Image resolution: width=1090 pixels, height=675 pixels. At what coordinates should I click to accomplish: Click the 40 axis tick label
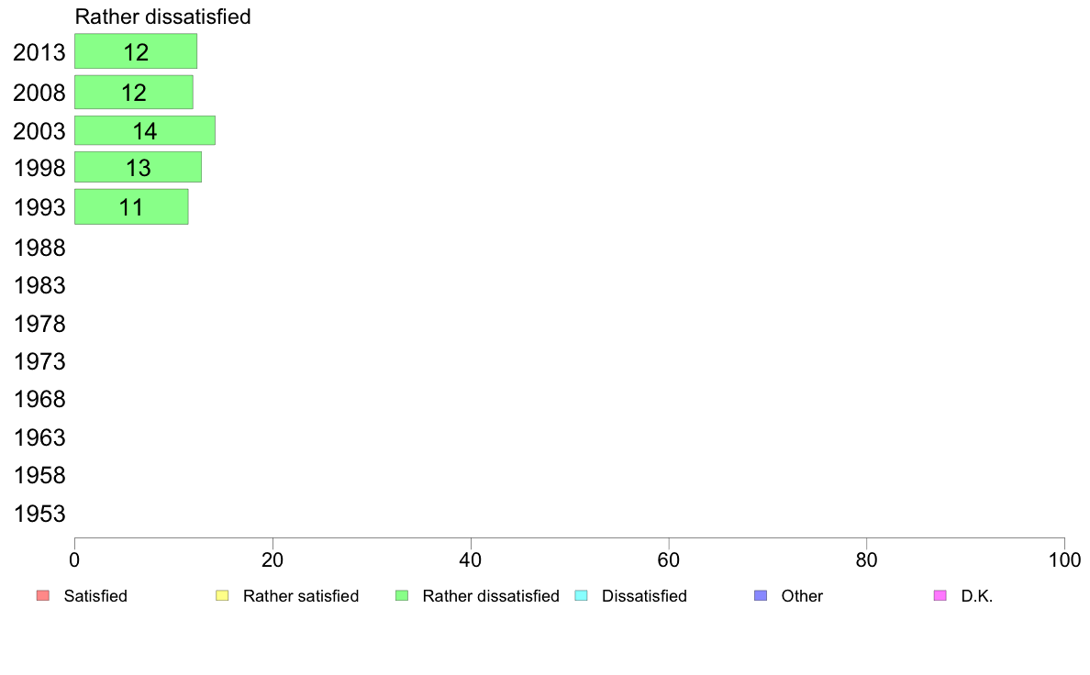(471, 560)
